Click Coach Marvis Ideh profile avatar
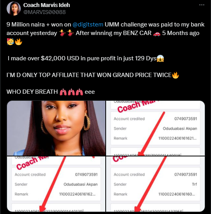Image resolution: width=211 pixels, height=214 pixels. click(14, 9)
